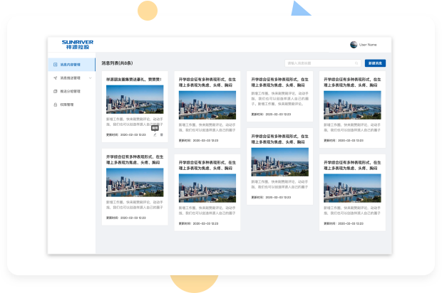This screenshot has width=442, height=293.
Task: Click the SUNRIVER logo
Action: pos(77,44)
